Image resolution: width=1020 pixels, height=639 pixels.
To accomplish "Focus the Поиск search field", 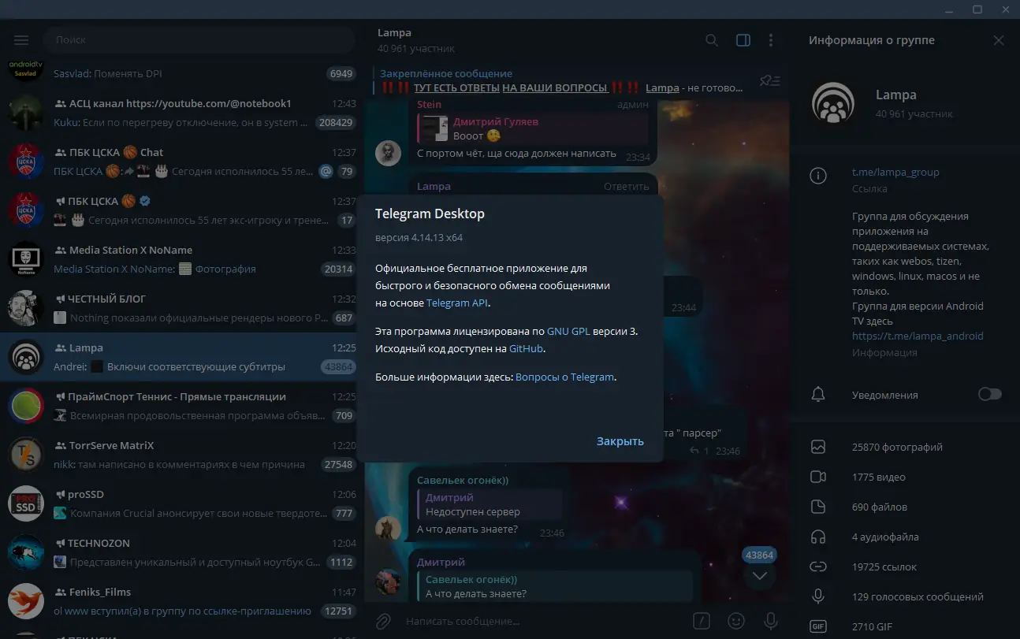I will coord(199,39).
